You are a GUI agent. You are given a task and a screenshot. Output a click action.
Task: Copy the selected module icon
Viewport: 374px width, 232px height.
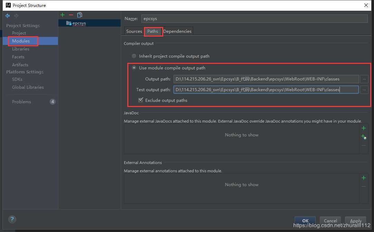pyautogui.click(x=80, y=15)
